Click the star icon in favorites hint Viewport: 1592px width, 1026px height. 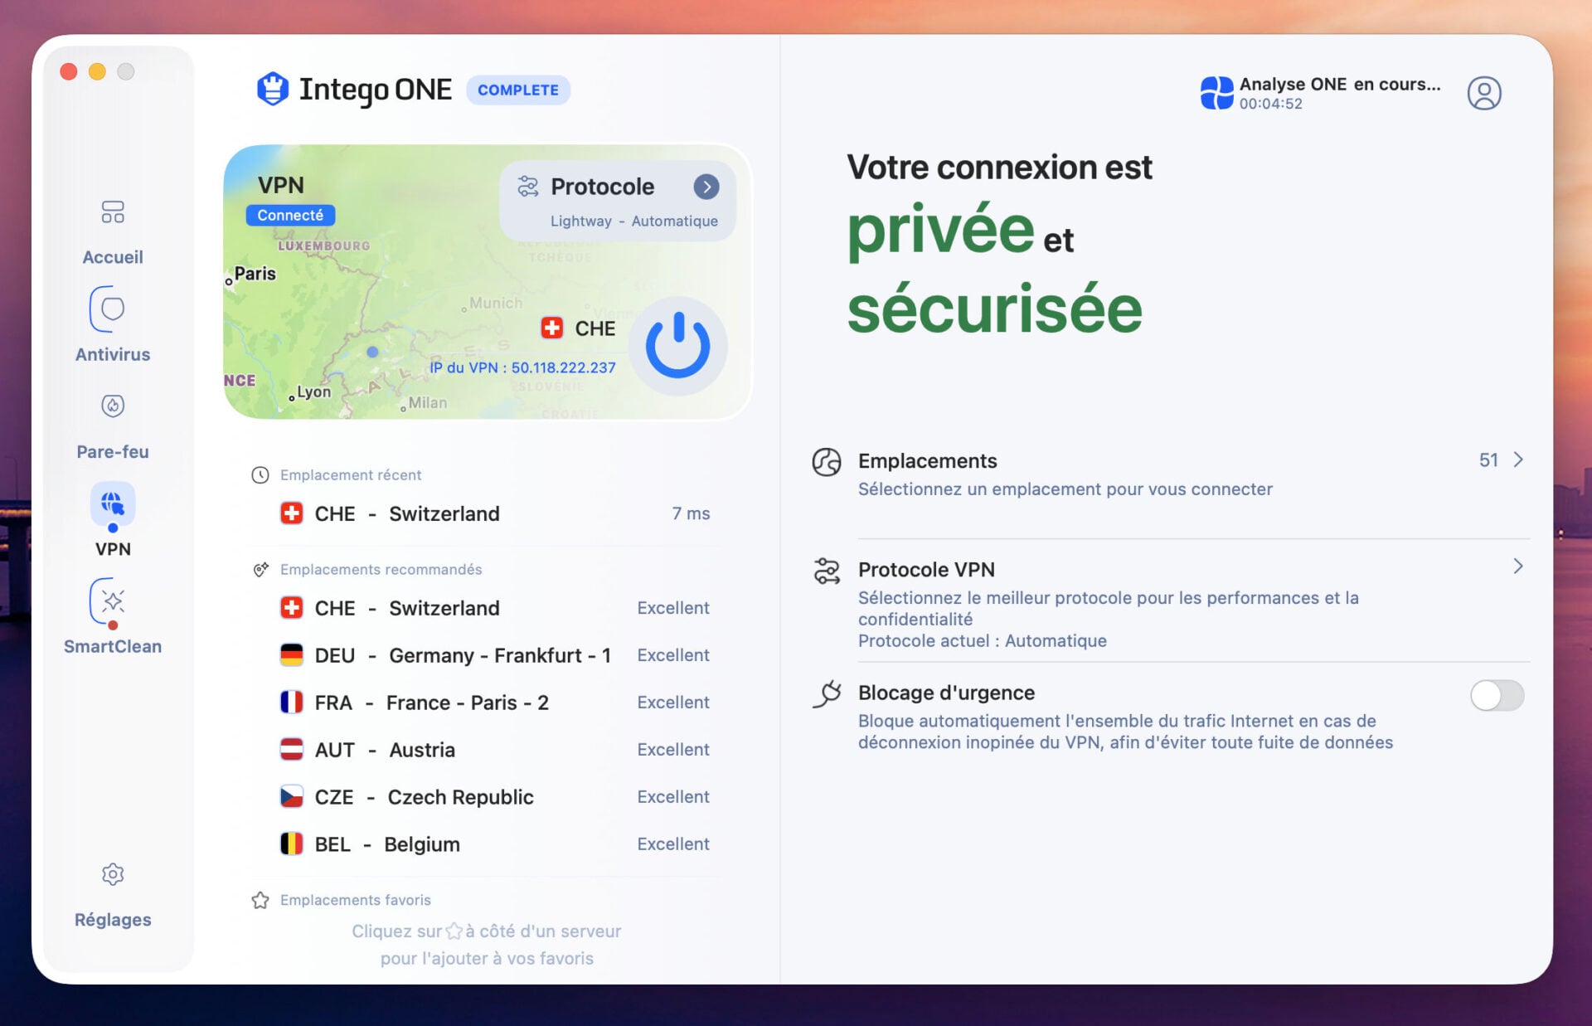click(454, 931)
